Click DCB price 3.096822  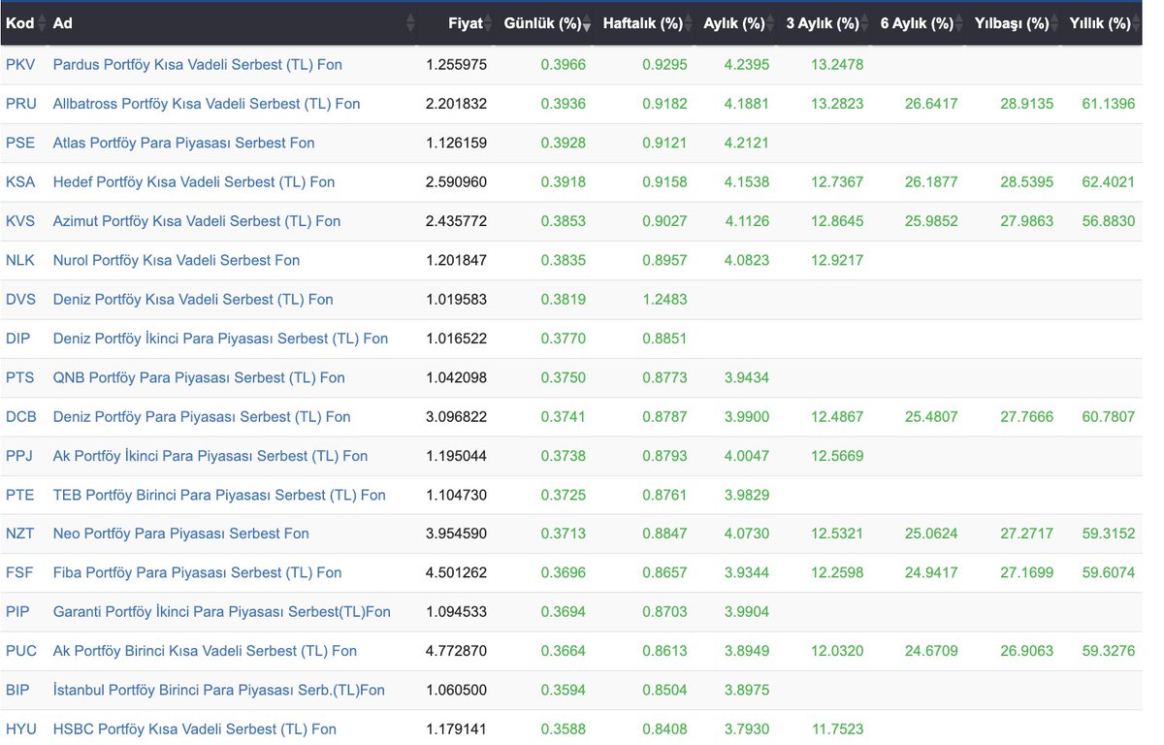pyautogui.click(x=456, y=416)
